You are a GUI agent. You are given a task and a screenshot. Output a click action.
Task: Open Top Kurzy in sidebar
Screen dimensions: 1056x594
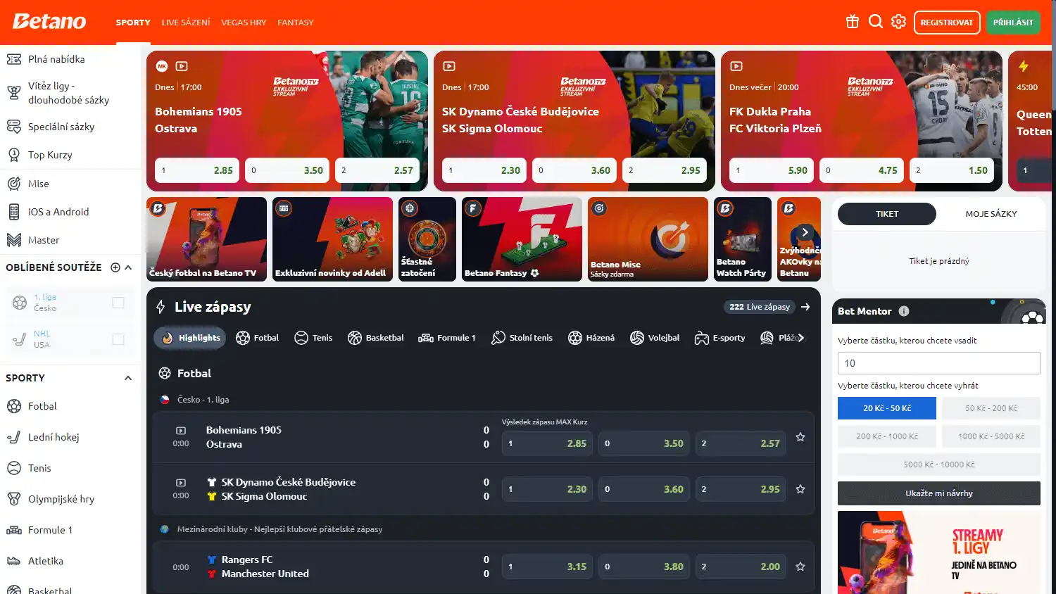pos(70,155)
